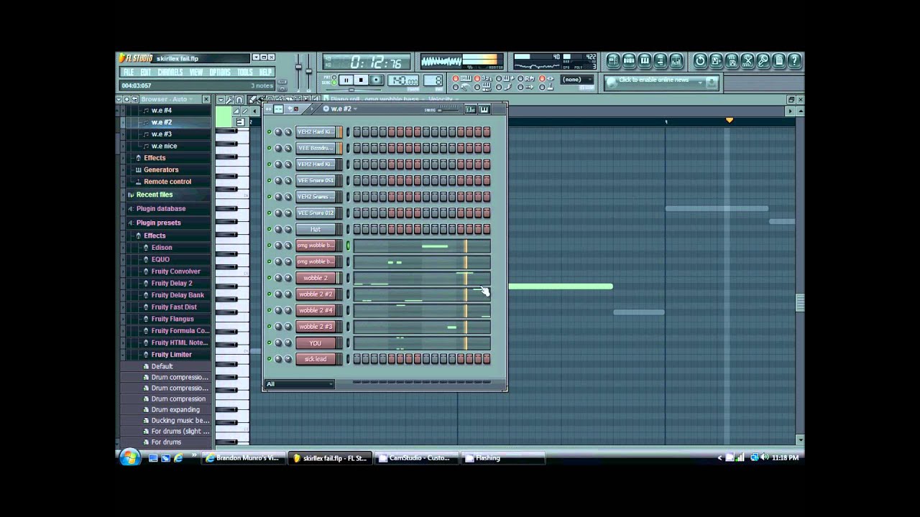Image resolution: width=920 pixels, height=517 pixels.
Task: Open the FILE menu
Action: (129, 73)
